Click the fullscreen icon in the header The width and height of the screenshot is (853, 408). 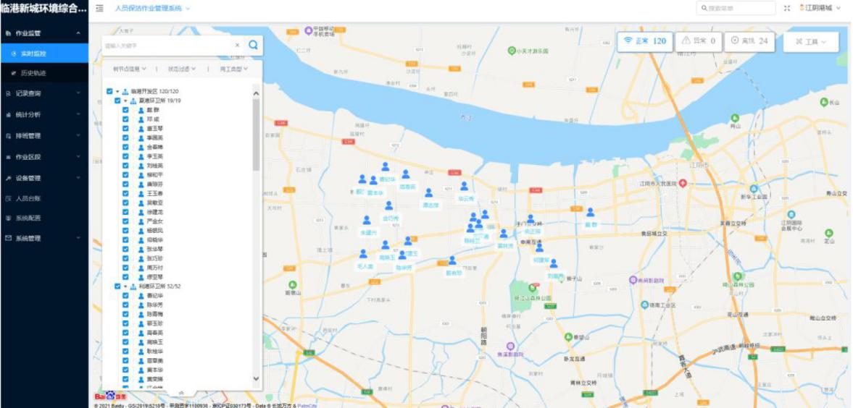[x=787, y=8]
